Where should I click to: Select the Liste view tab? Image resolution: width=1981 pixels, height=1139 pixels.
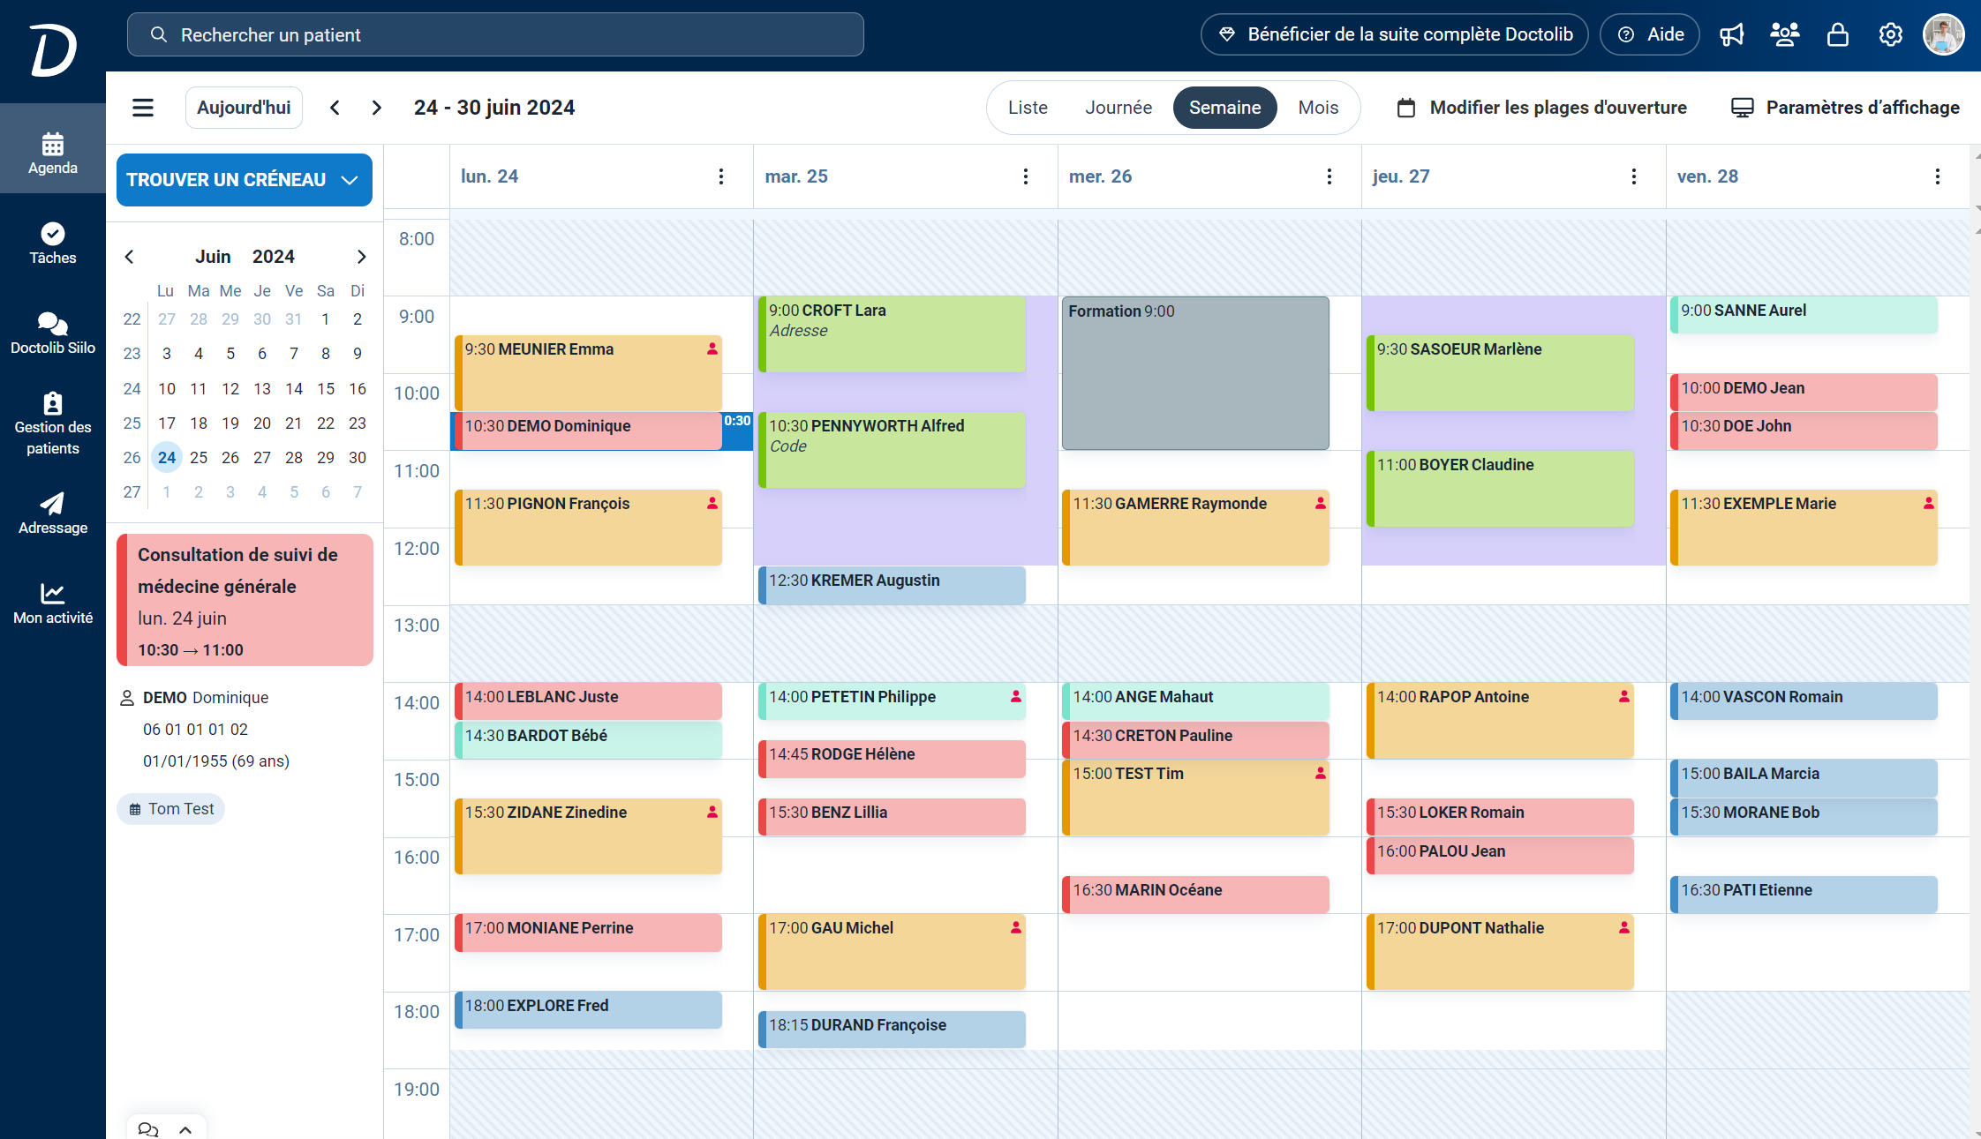(1027, 107)
